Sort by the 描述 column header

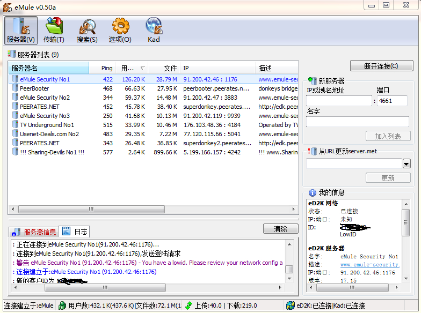[277, 68]
